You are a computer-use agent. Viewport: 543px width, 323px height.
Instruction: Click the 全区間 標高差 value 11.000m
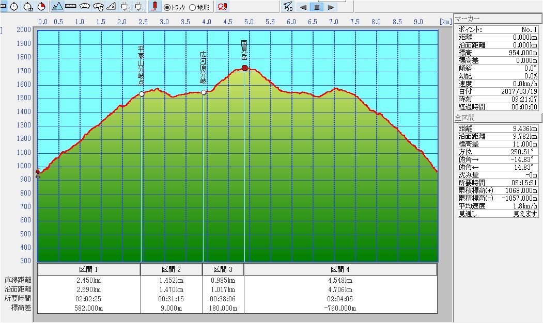(x=525, y=144)
